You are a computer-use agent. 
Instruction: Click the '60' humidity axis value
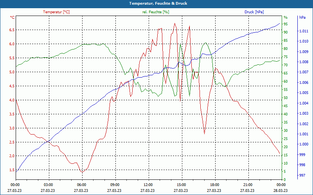pos(286,82)
